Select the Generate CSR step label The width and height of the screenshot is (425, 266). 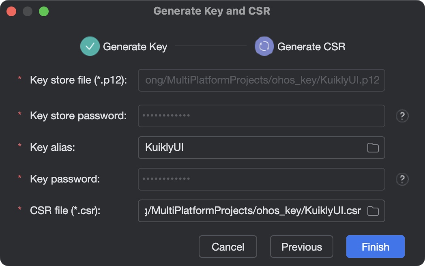(311, 47)
